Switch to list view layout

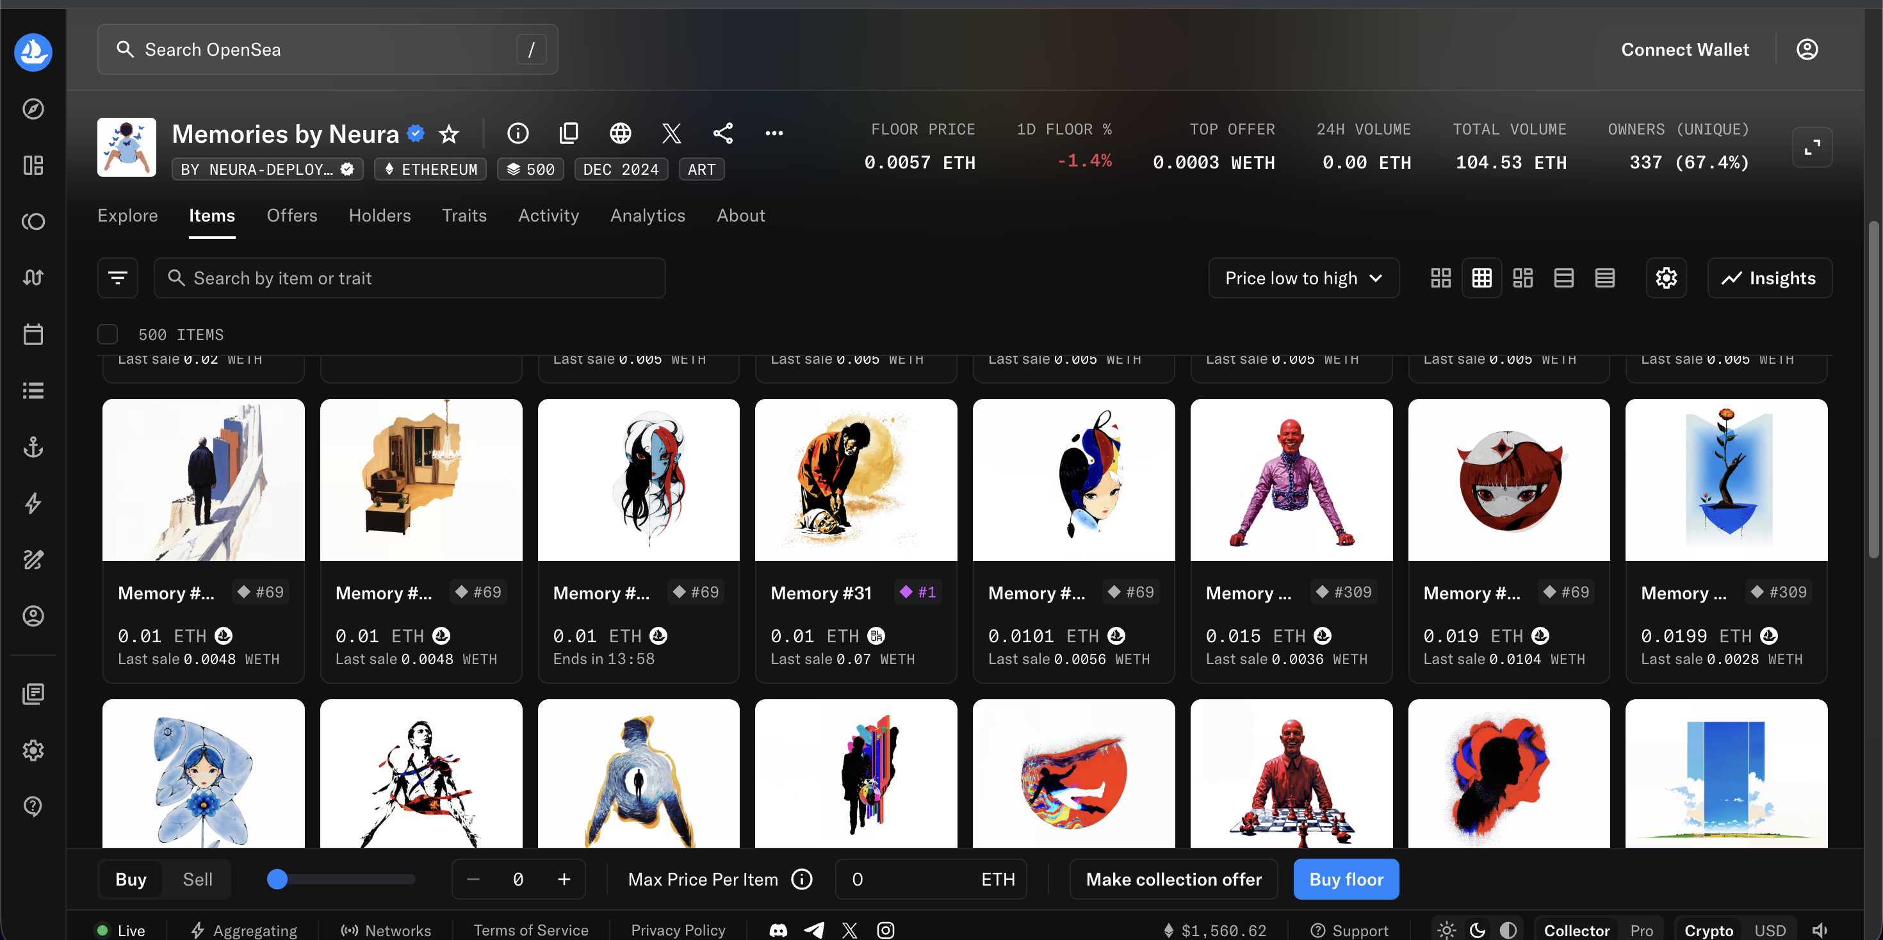coord(1563,278)
